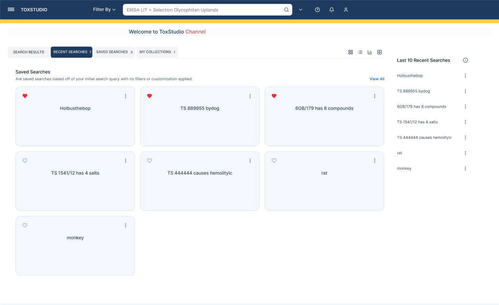
Task: Favorite the TS 1541/12 has 4 salts card
Action: click(25, 161)
